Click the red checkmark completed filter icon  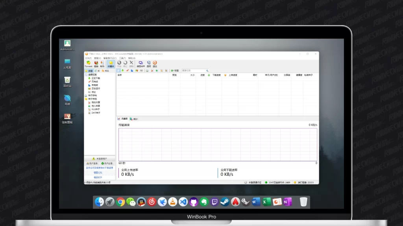pos(128,71)
